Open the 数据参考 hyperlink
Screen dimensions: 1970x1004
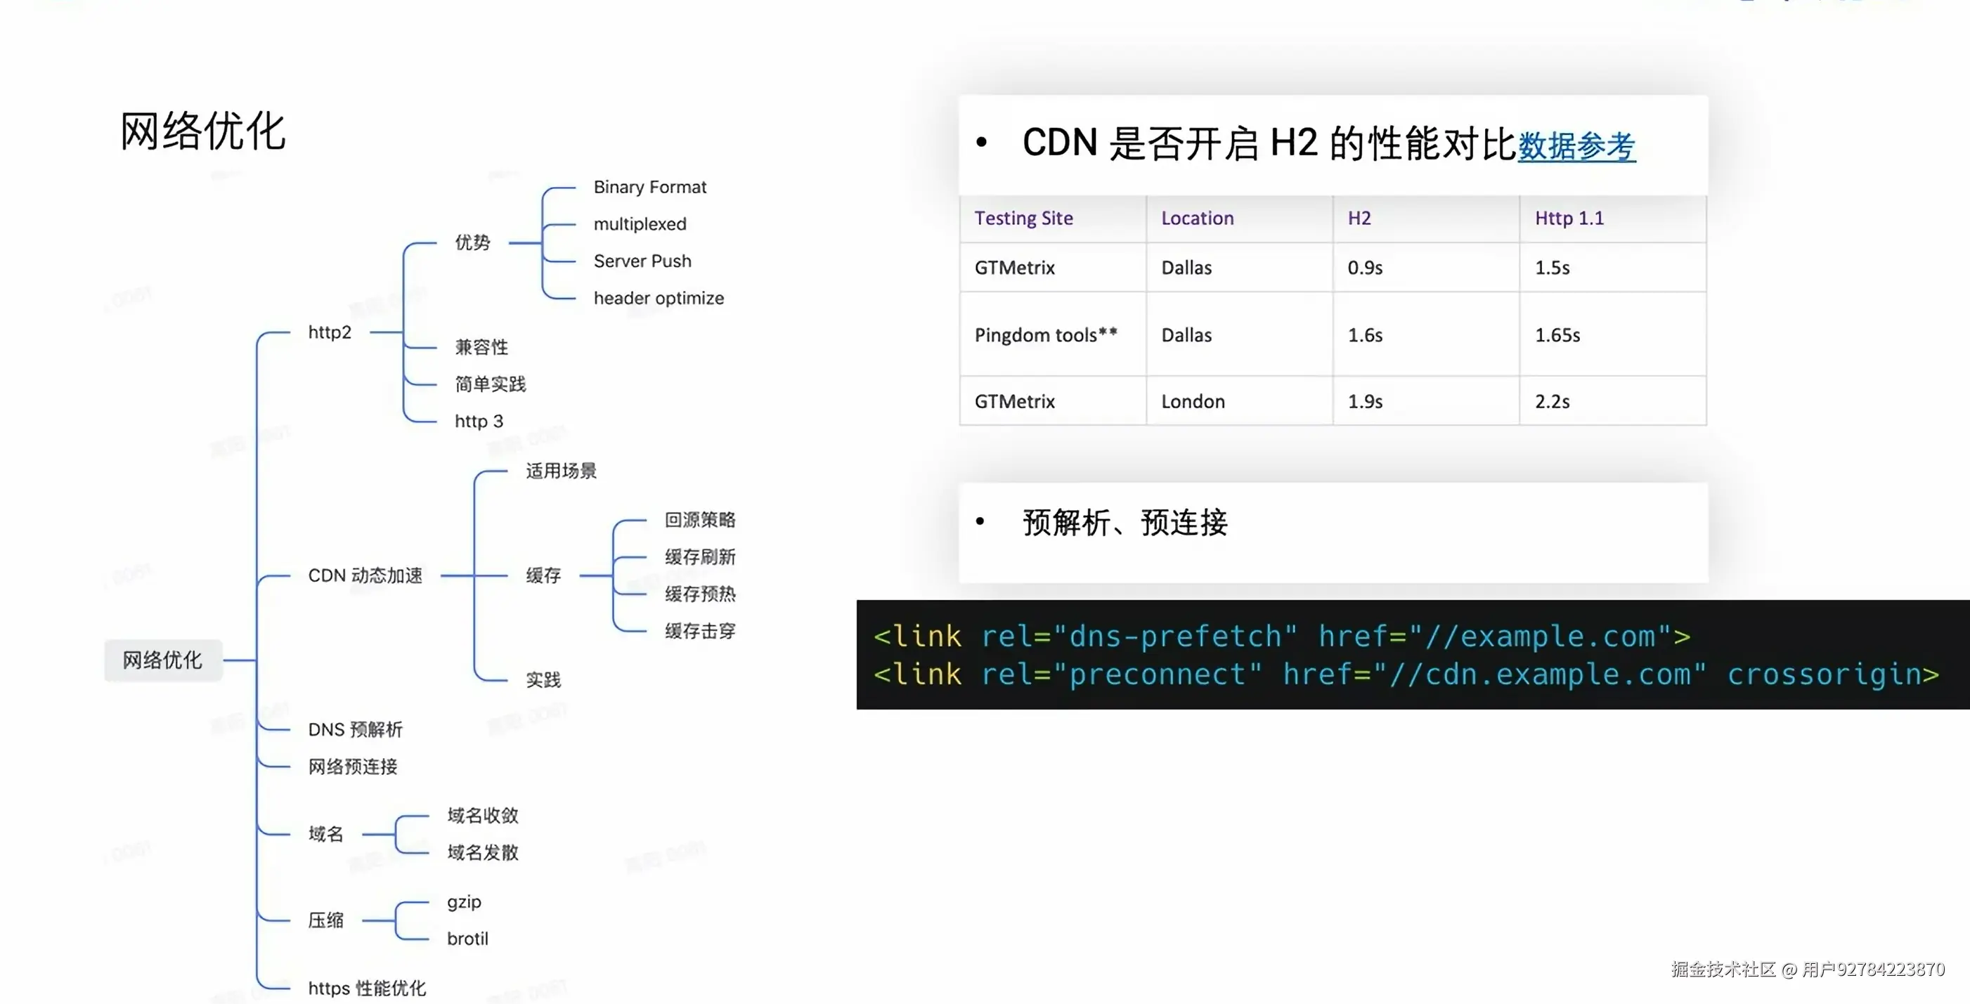tap(1576, 146)
